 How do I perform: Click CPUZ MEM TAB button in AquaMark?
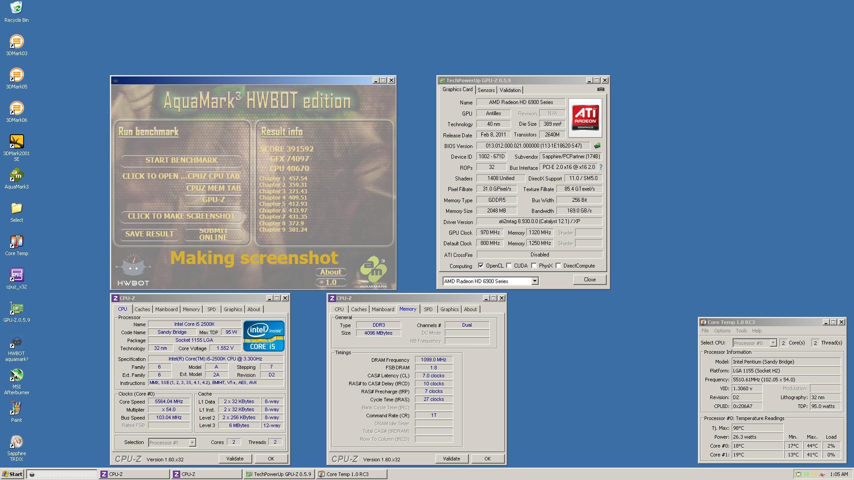tap(213, 188)
